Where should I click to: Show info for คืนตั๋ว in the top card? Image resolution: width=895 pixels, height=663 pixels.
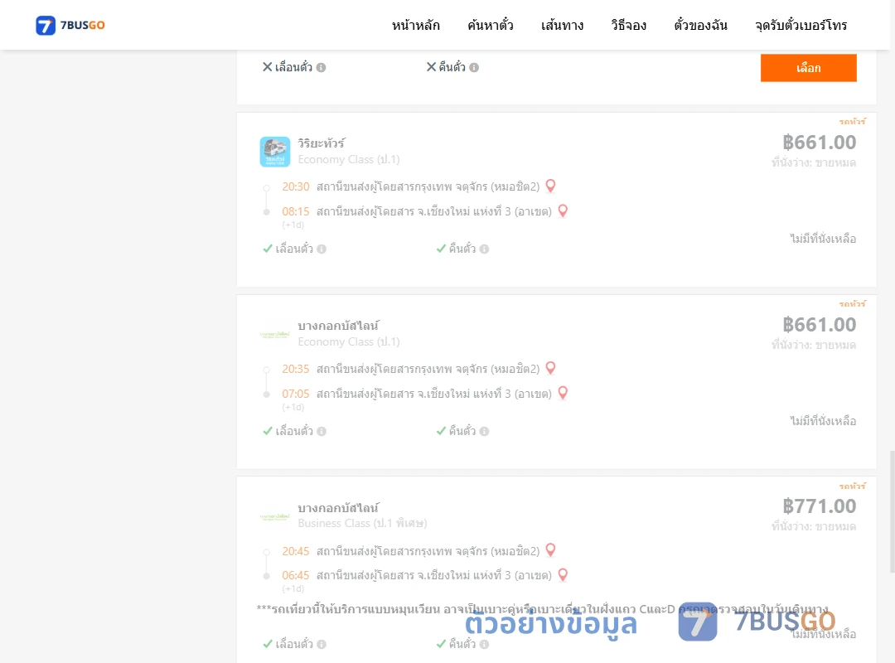[x=474, y=67]
